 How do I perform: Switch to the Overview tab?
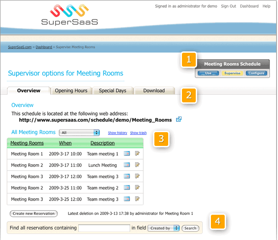[x=29, y=90]
